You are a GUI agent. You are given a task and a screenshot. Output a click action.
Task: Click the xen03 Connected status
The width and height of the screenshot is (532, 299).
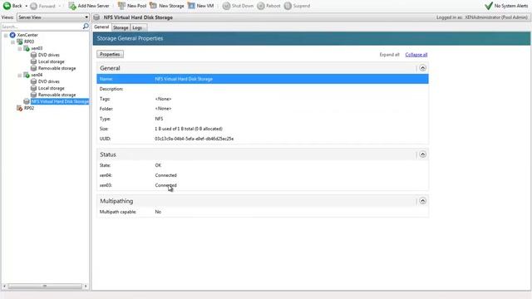[166, 185]
